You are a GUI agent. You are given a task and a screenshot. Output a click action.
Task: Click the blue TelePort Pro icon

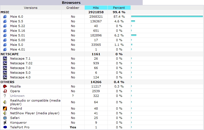[5, 127]
